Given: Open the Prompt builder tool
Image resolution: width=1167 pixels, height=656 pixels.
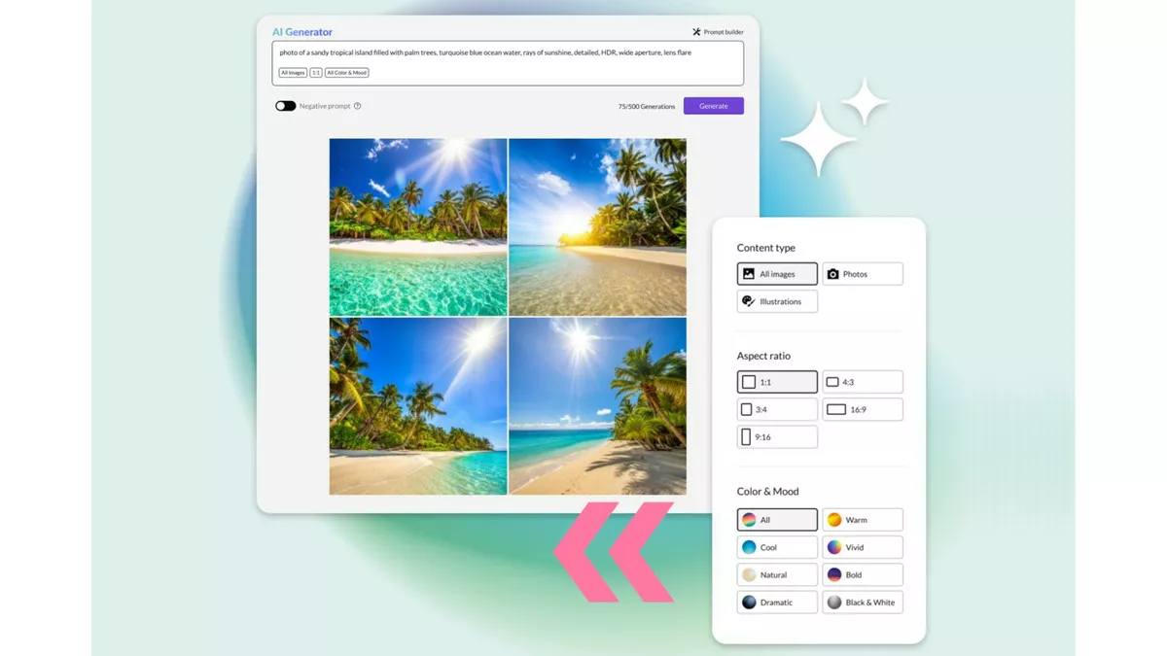Looking at the screenshot, I should pos(718,31).
